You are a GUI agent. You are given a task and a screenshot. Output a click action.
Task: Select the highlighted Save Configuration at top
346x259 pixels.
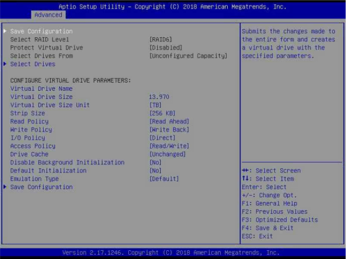click(x=41, y=31)
